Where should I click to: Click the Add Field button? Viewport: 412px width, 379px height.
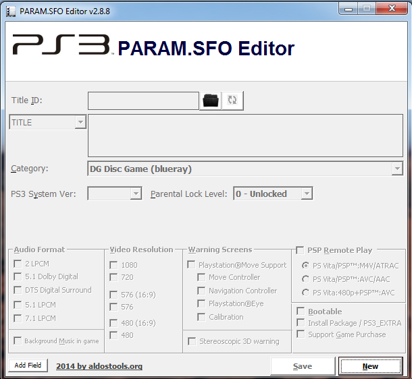[x=28, y=366]
